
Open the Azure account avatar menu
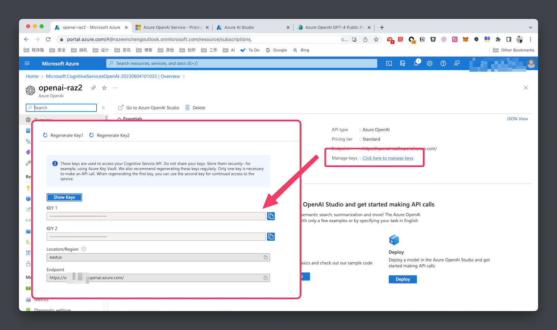[531, 63]
